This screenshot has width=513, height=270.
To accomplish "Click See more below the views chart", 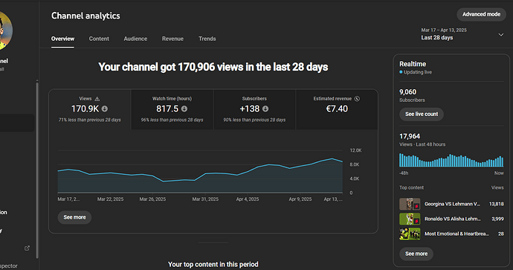I will click(74, 217).
